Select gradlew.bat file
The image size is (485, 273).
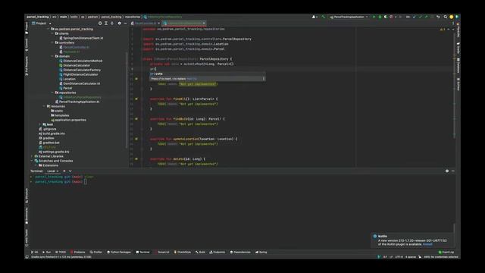pyautogui.click(x=49, y=143)
